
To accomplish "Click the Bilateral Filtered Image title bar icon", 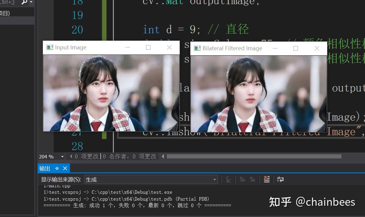I will tap(197, 48).
